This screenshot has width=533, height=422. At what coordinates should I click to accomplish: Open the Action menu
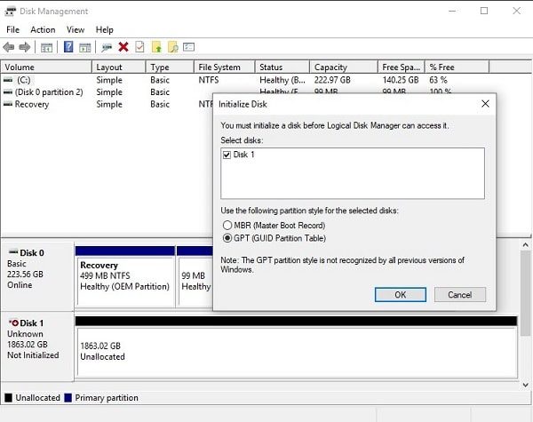(43, 30)
